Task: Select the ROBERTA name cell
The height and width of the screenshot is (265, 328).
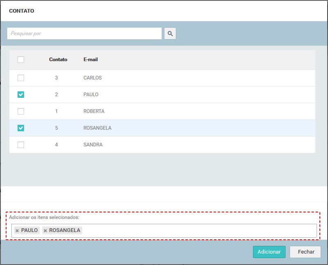Action: click(94, 111)
